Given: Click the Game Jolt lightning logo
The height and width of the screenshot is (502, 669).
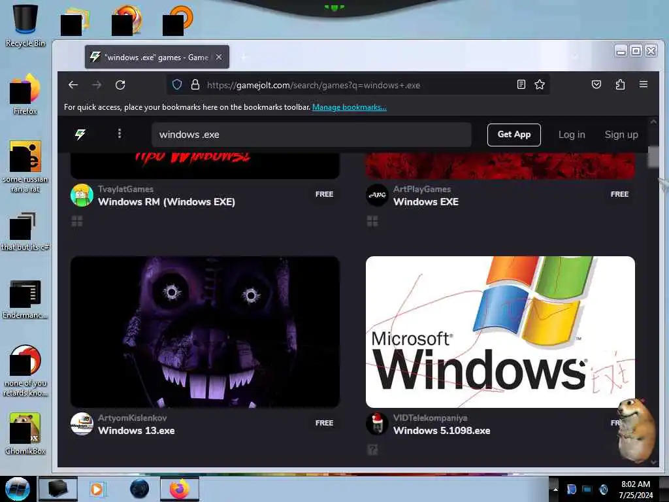Looking at the screenshot, I should tap(80, 135).
